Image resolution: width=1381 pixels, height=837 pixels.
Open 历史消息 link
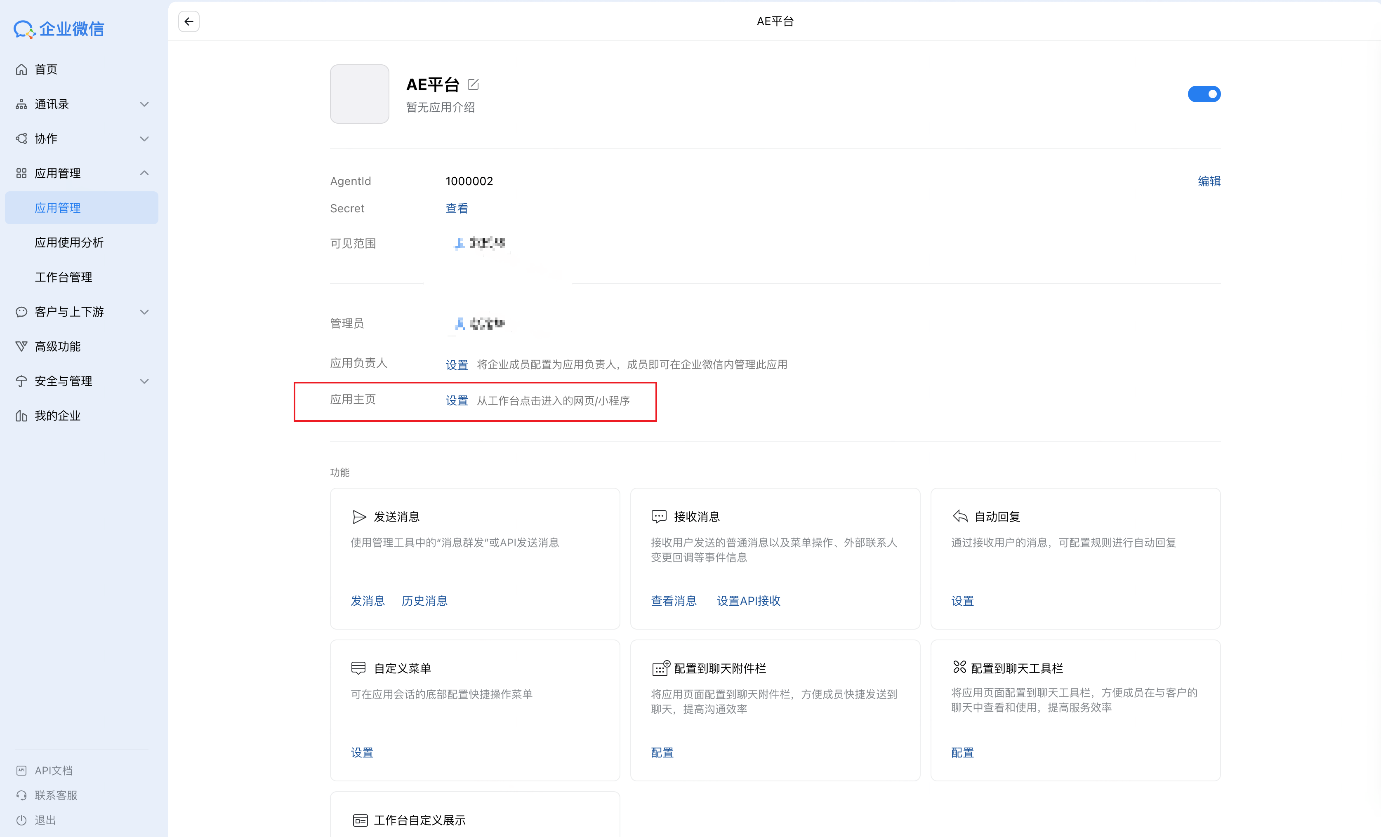pos(424,601)
